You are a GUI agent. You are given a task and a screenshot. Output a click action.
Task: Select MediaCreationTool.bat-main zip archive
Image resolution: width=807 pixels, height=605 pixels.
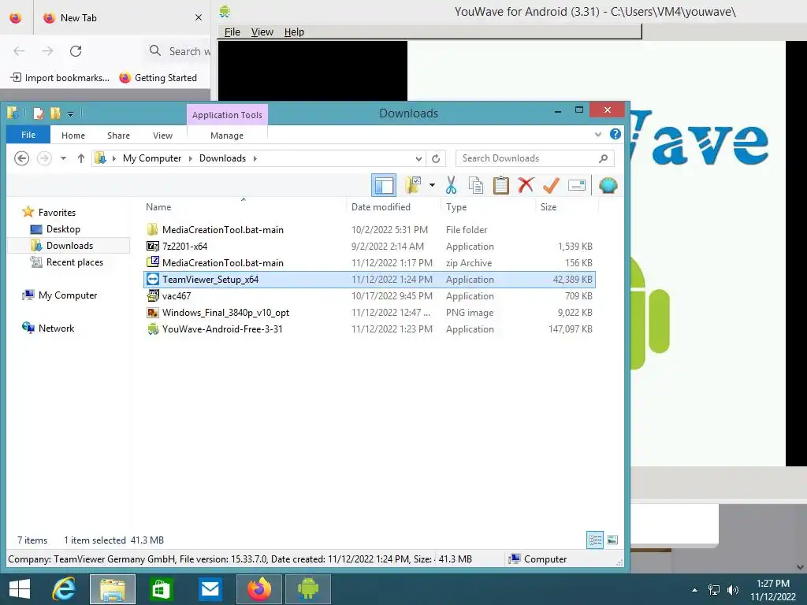point(369,263)
